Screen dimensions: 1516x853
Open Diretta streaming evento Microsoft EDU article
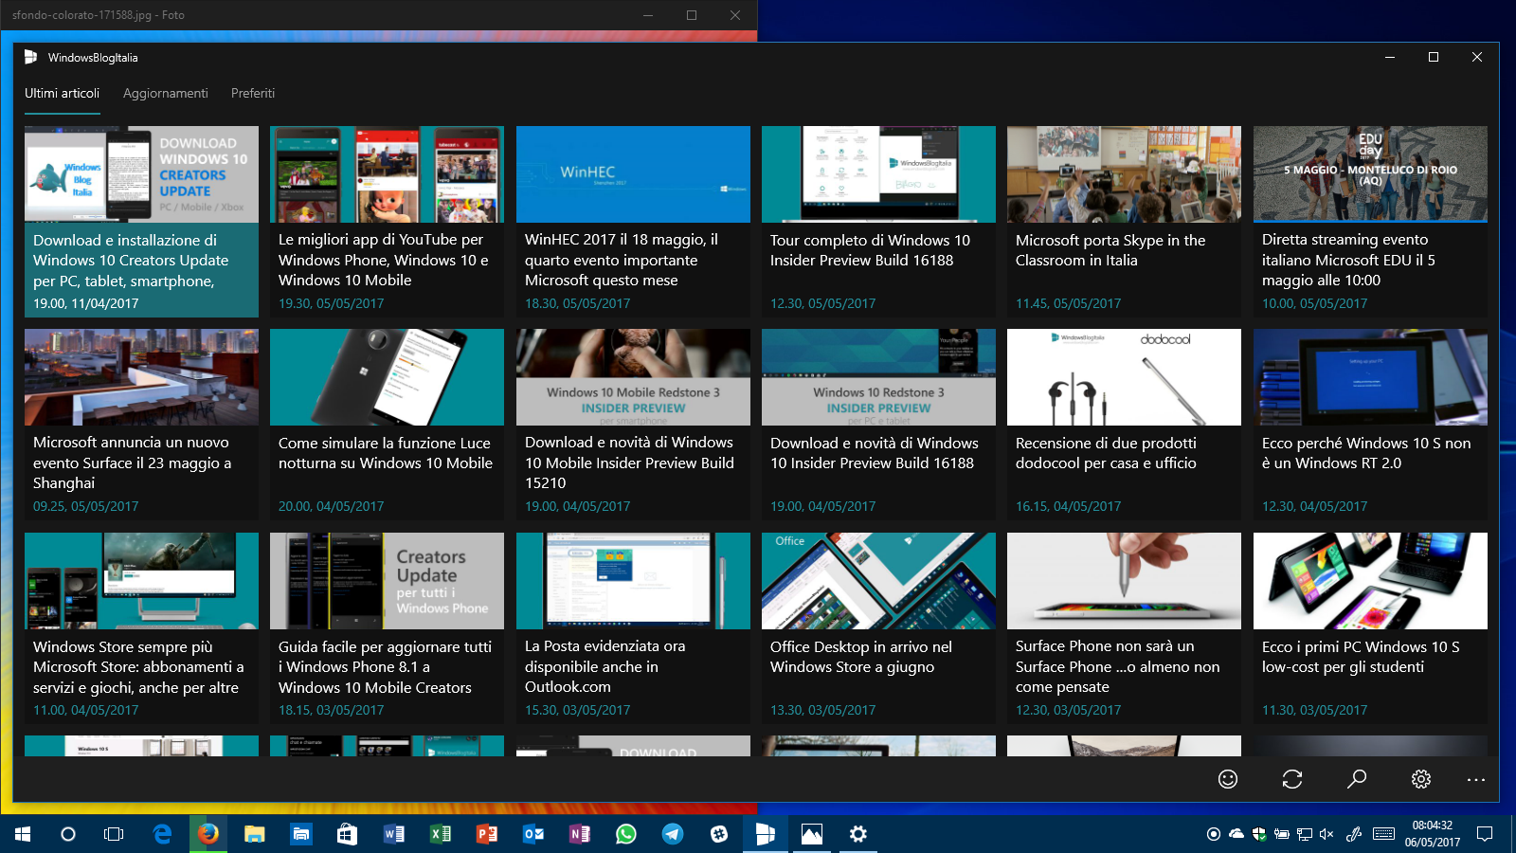tap(1370, 222)
